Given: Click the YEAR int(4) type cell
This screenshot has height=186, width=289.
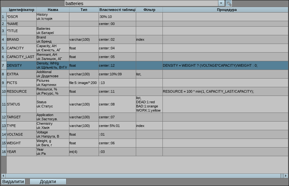Looking at the screenshot, I should pos(83,152).
